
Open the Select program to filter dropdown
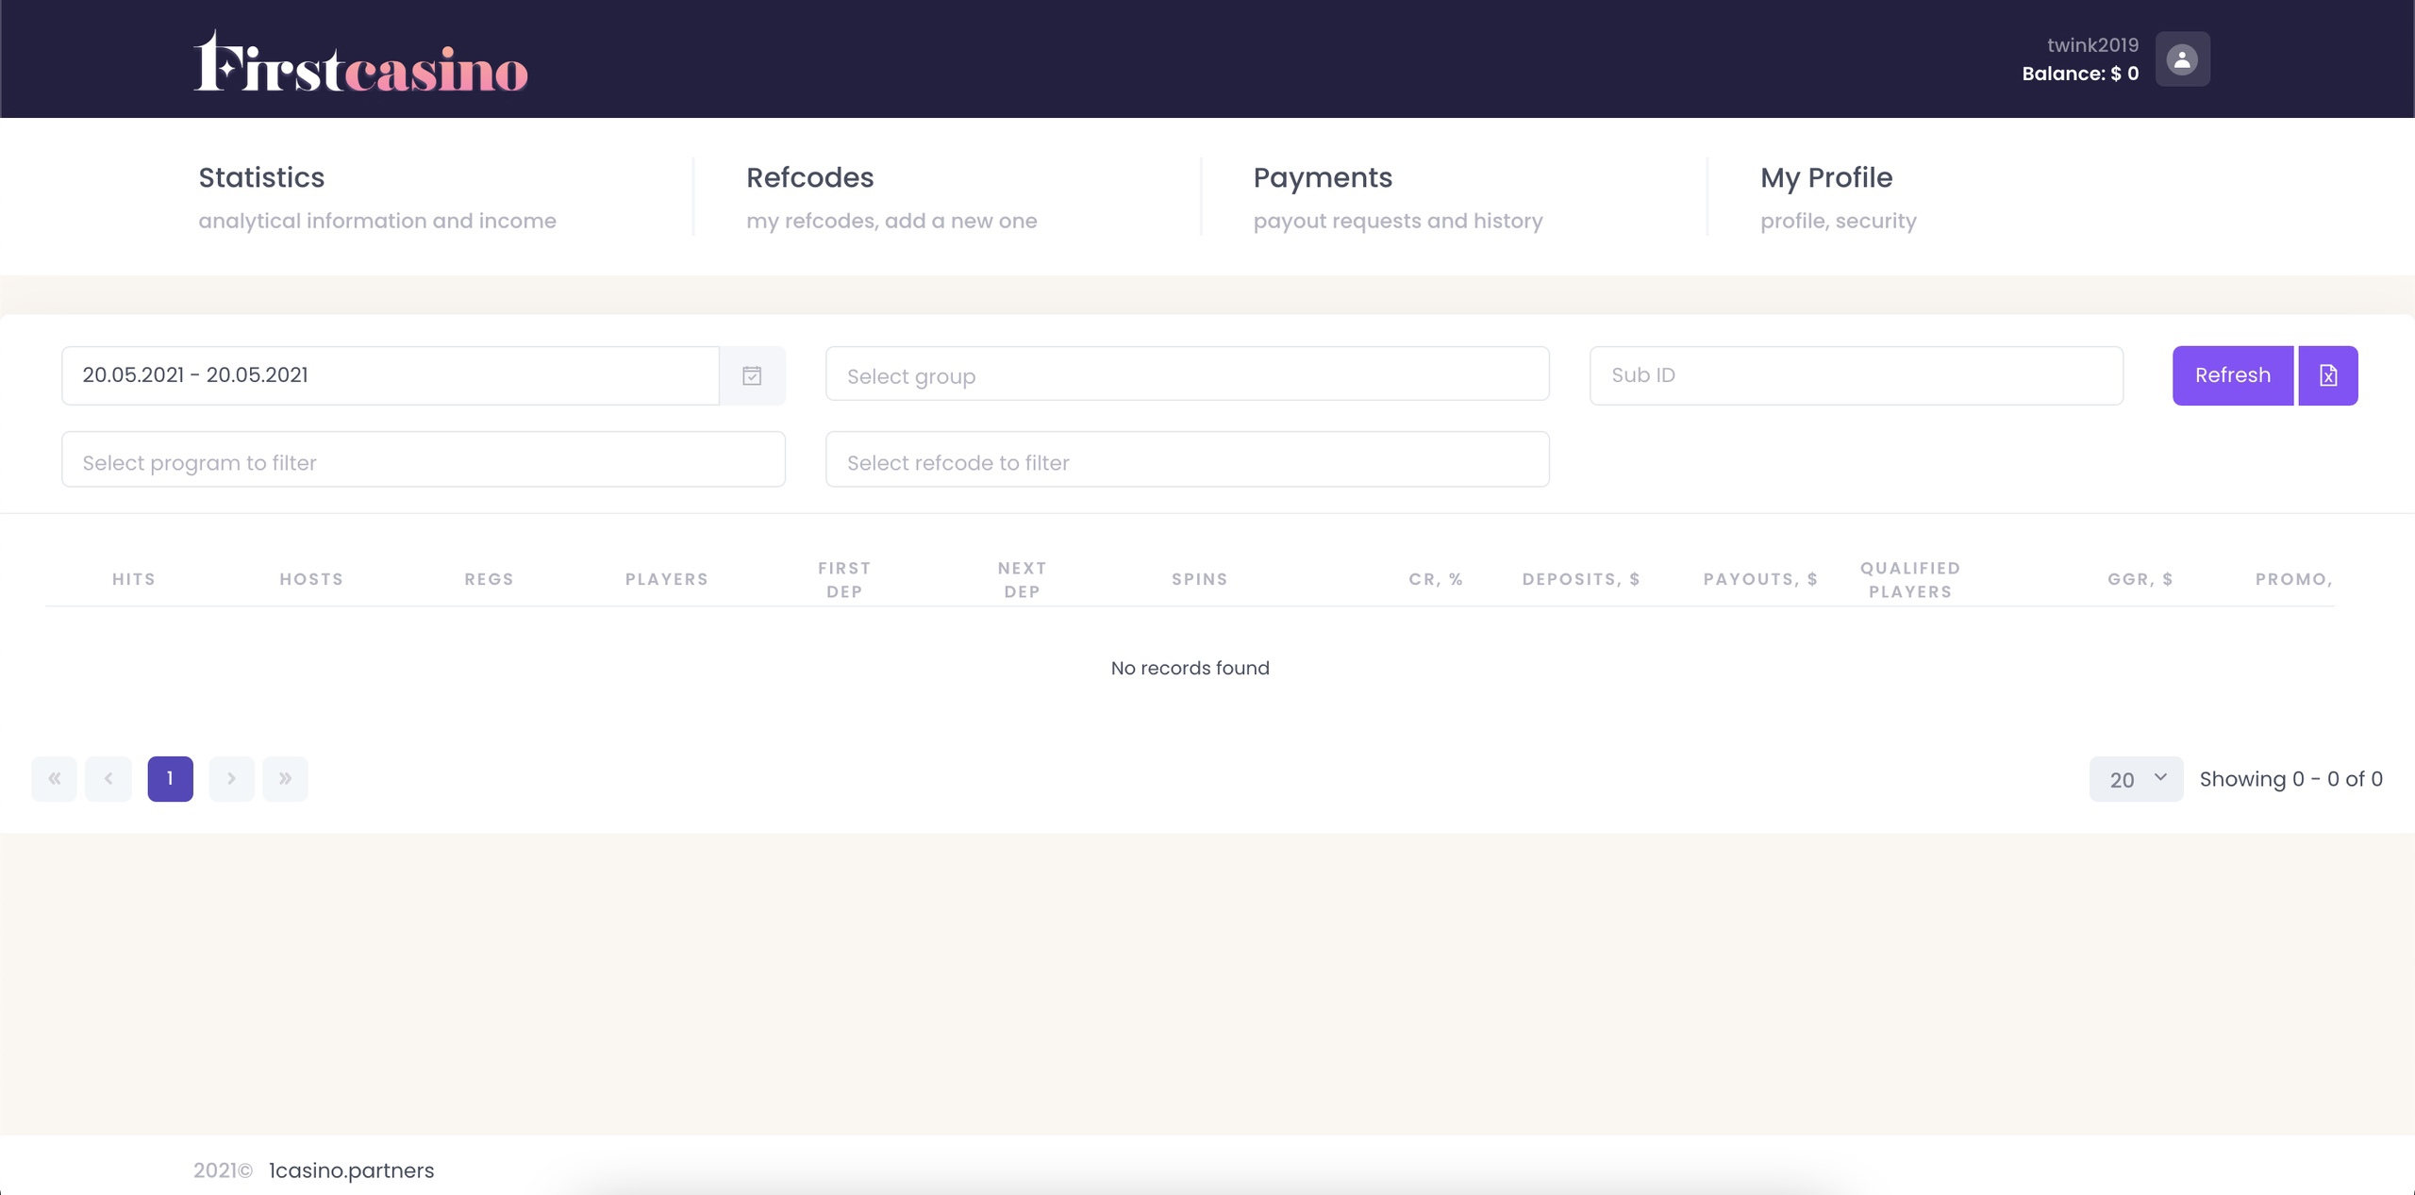pyautogui.click(x=423, y=461)
